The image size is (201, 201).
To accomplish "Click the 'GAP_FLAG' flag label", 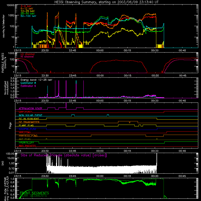I will coord(25,112).
